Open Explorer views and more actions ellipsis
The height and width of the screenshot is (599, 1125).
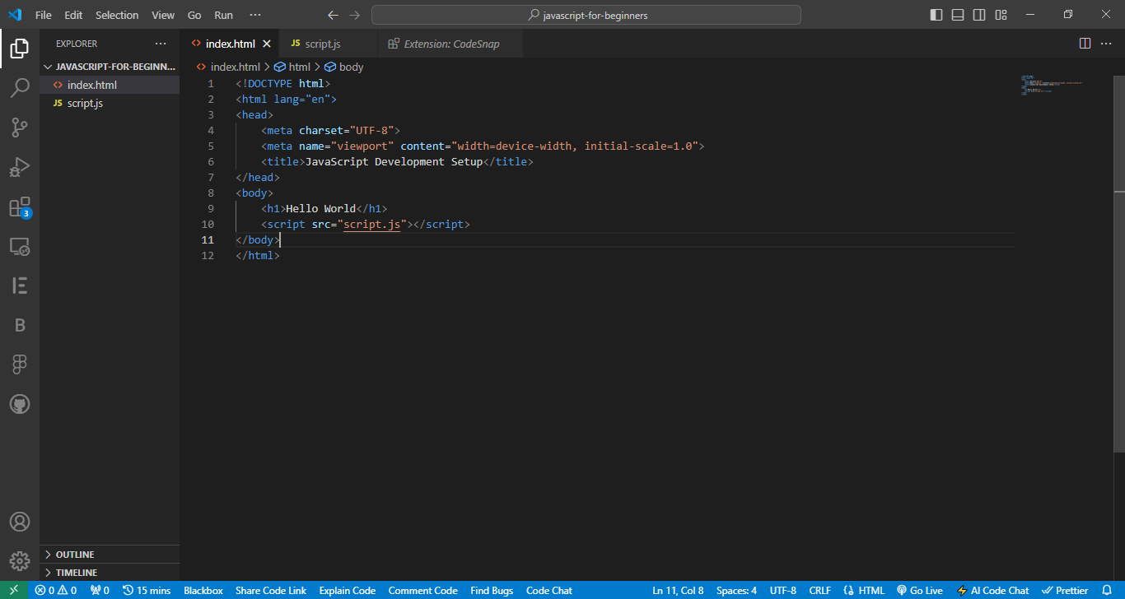point(161,44)
